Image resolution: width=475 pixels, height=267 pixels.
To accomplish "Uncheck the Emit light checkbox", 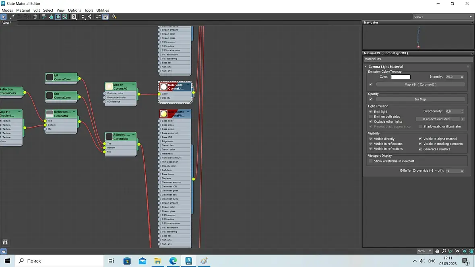I will click(371, 112).
